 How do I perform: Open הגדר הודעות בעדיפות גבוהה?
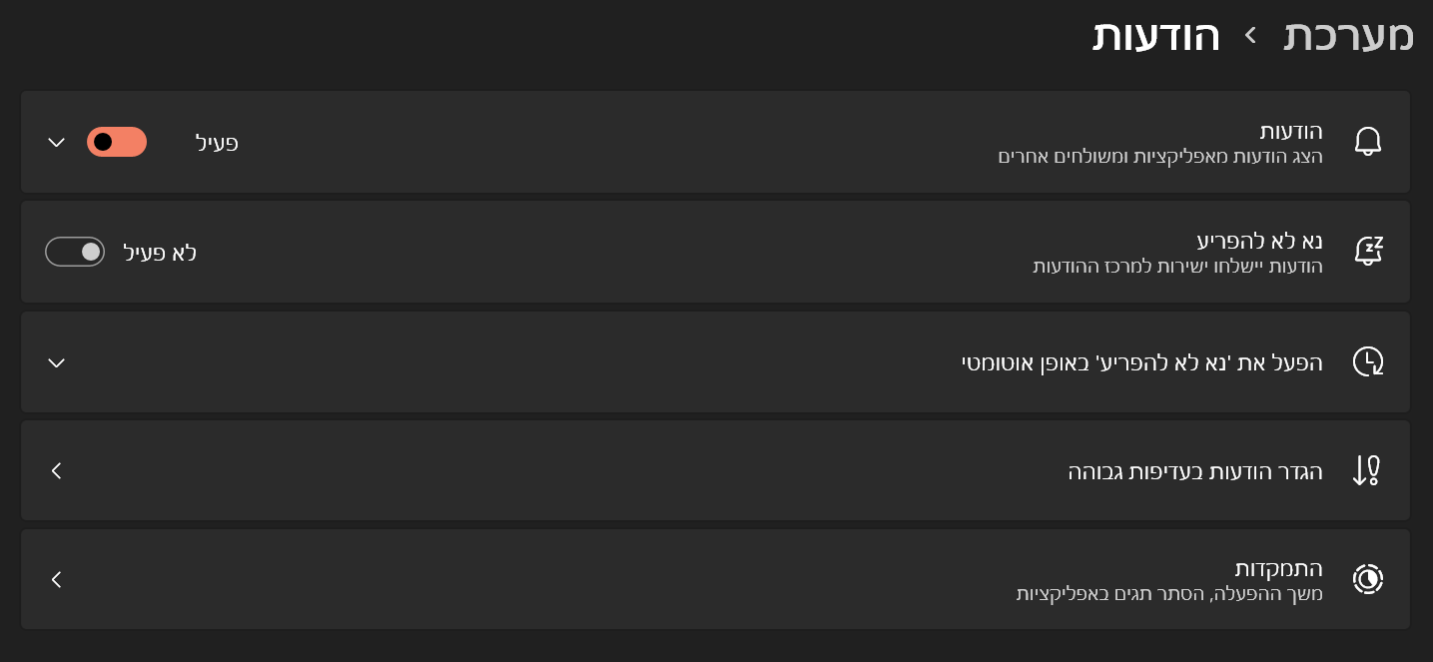pos(1194,471)
